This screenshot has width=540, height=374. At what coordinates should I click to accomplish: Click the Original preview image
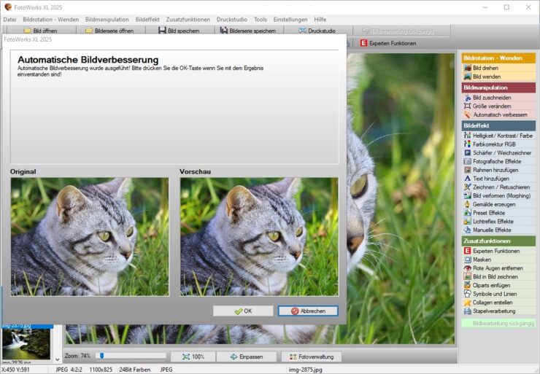(90, 237)
